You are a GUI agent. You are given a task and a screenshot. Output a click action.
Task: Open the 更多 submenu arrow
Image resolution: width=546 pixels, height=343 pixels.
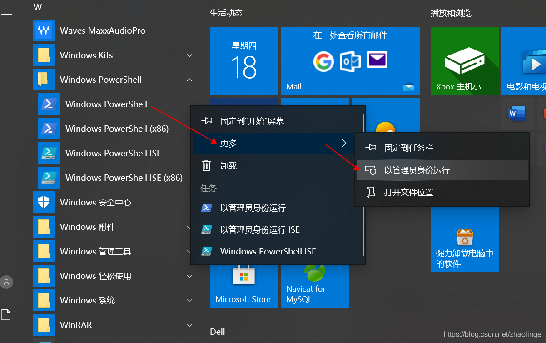[x=344, y=143]
